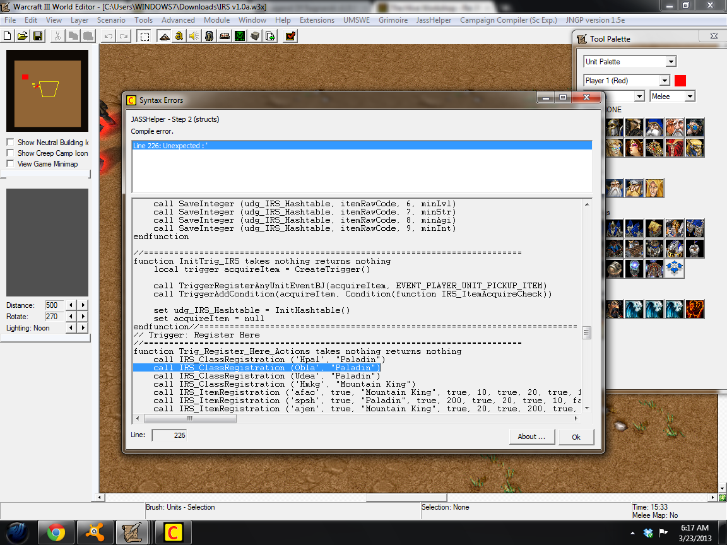Image resolution: width=727 pixels, height=545 pixels.
Task: Enable Show Creep Camp Icon checkbox
Action: pyautogui.click(x=9, y=153)
